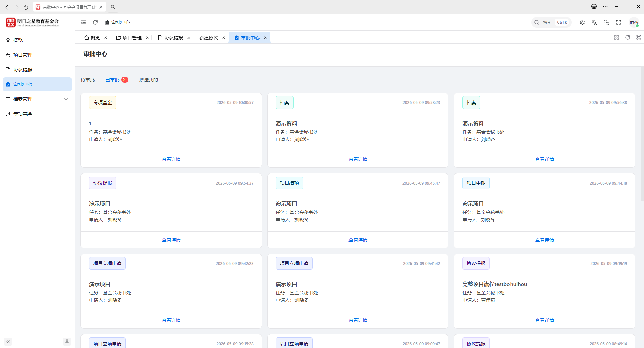View details of 项目结项 card

358,240
